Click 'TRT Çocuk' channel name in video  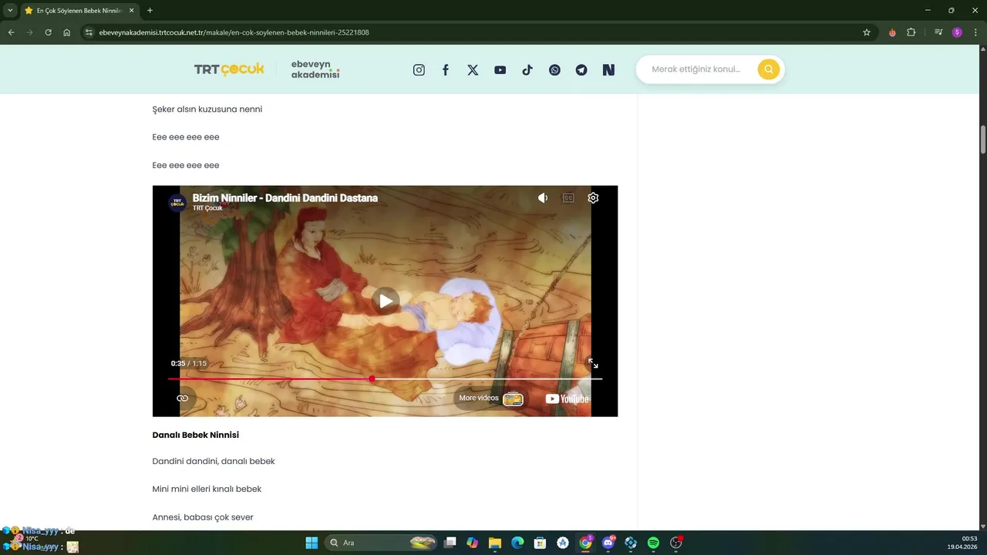coord(207,208)
